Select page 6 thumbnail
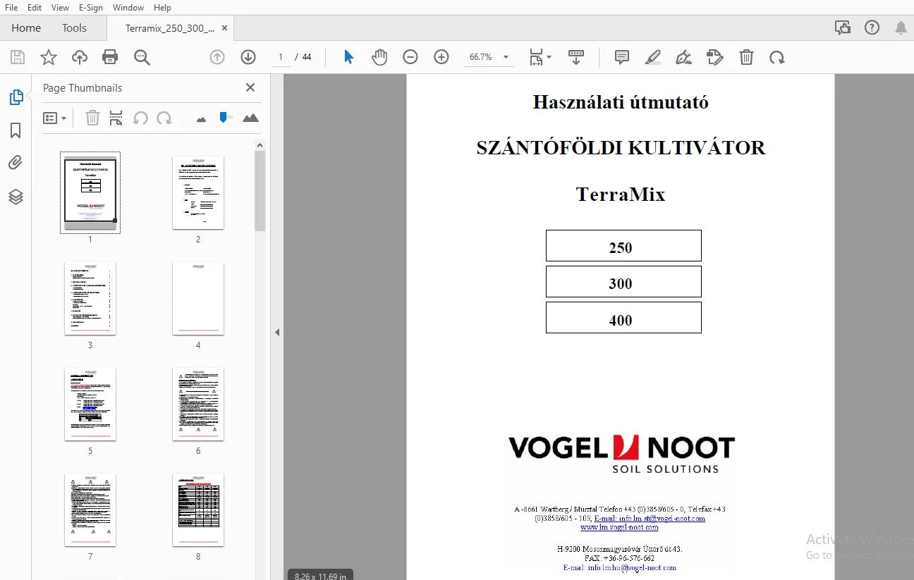Screen dimensions: 914x580 (x=198, y=405)
